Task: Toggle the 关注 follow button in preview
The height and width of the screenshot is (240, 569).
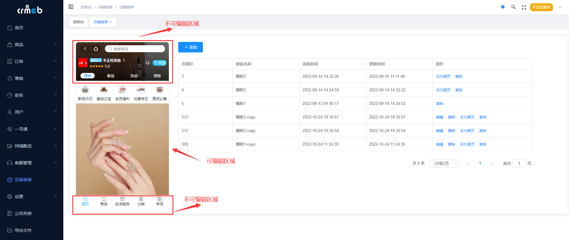Action: pos(160,63)
